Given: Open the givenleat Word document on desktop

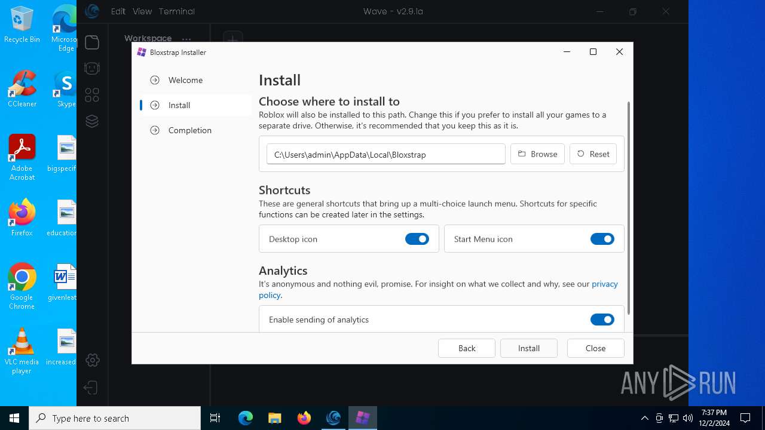Looking at the screenshot, I should pyautogui.click(x=62, y=282).
